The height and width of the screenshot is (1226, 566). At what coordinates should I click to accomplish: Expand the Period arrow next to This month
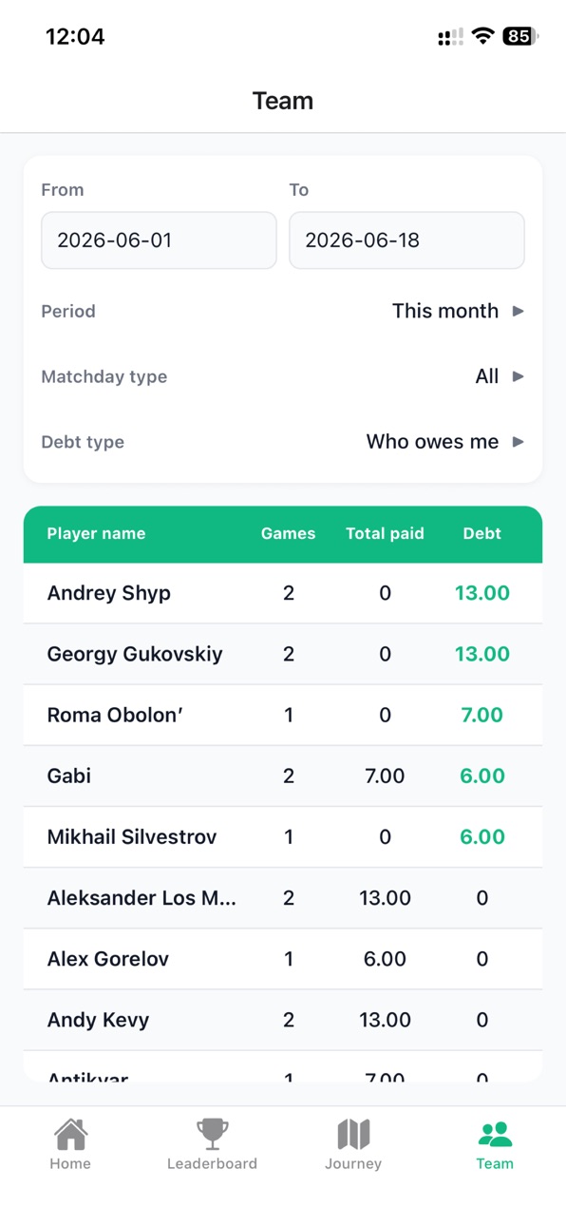coord(519,311)
